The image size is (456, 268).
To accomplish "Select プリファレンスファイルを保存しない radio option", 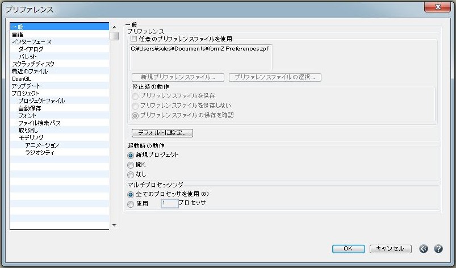I will (135, 106).
